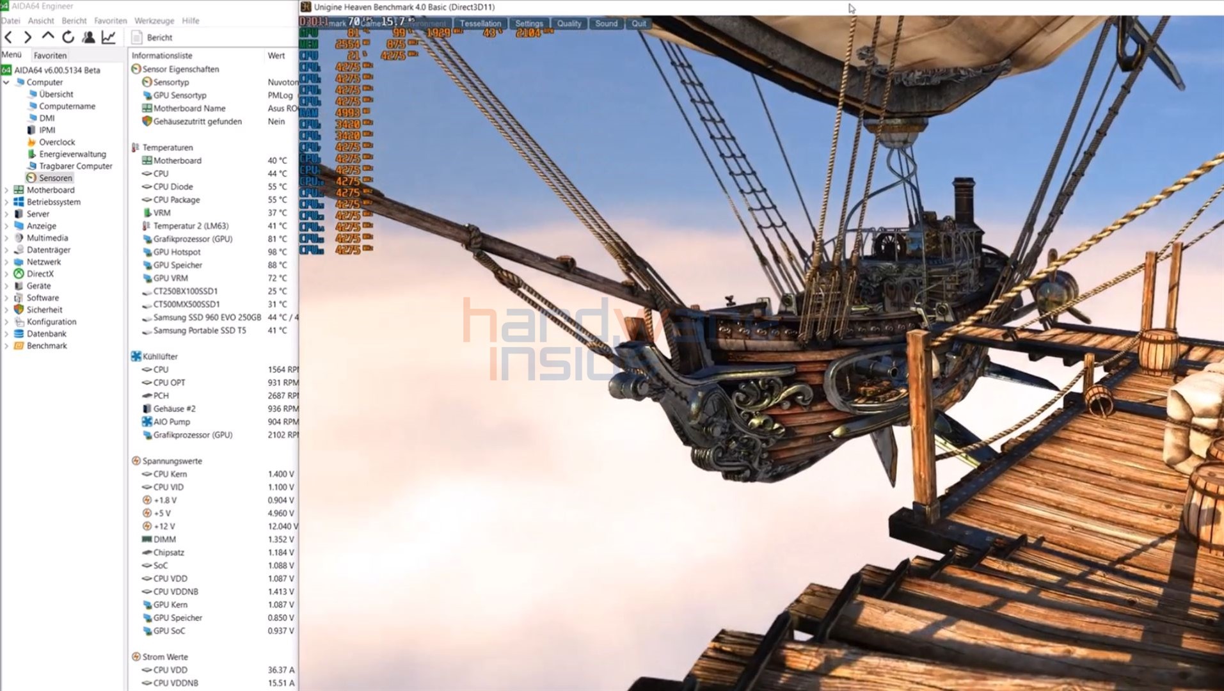Screen dimensions: 1224x691
Task: Open the Bericht menu
Action: click(74, 20)
